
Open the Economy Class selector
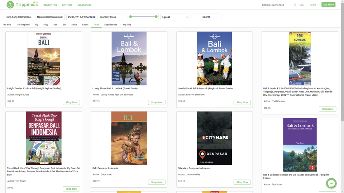point(112,17)
